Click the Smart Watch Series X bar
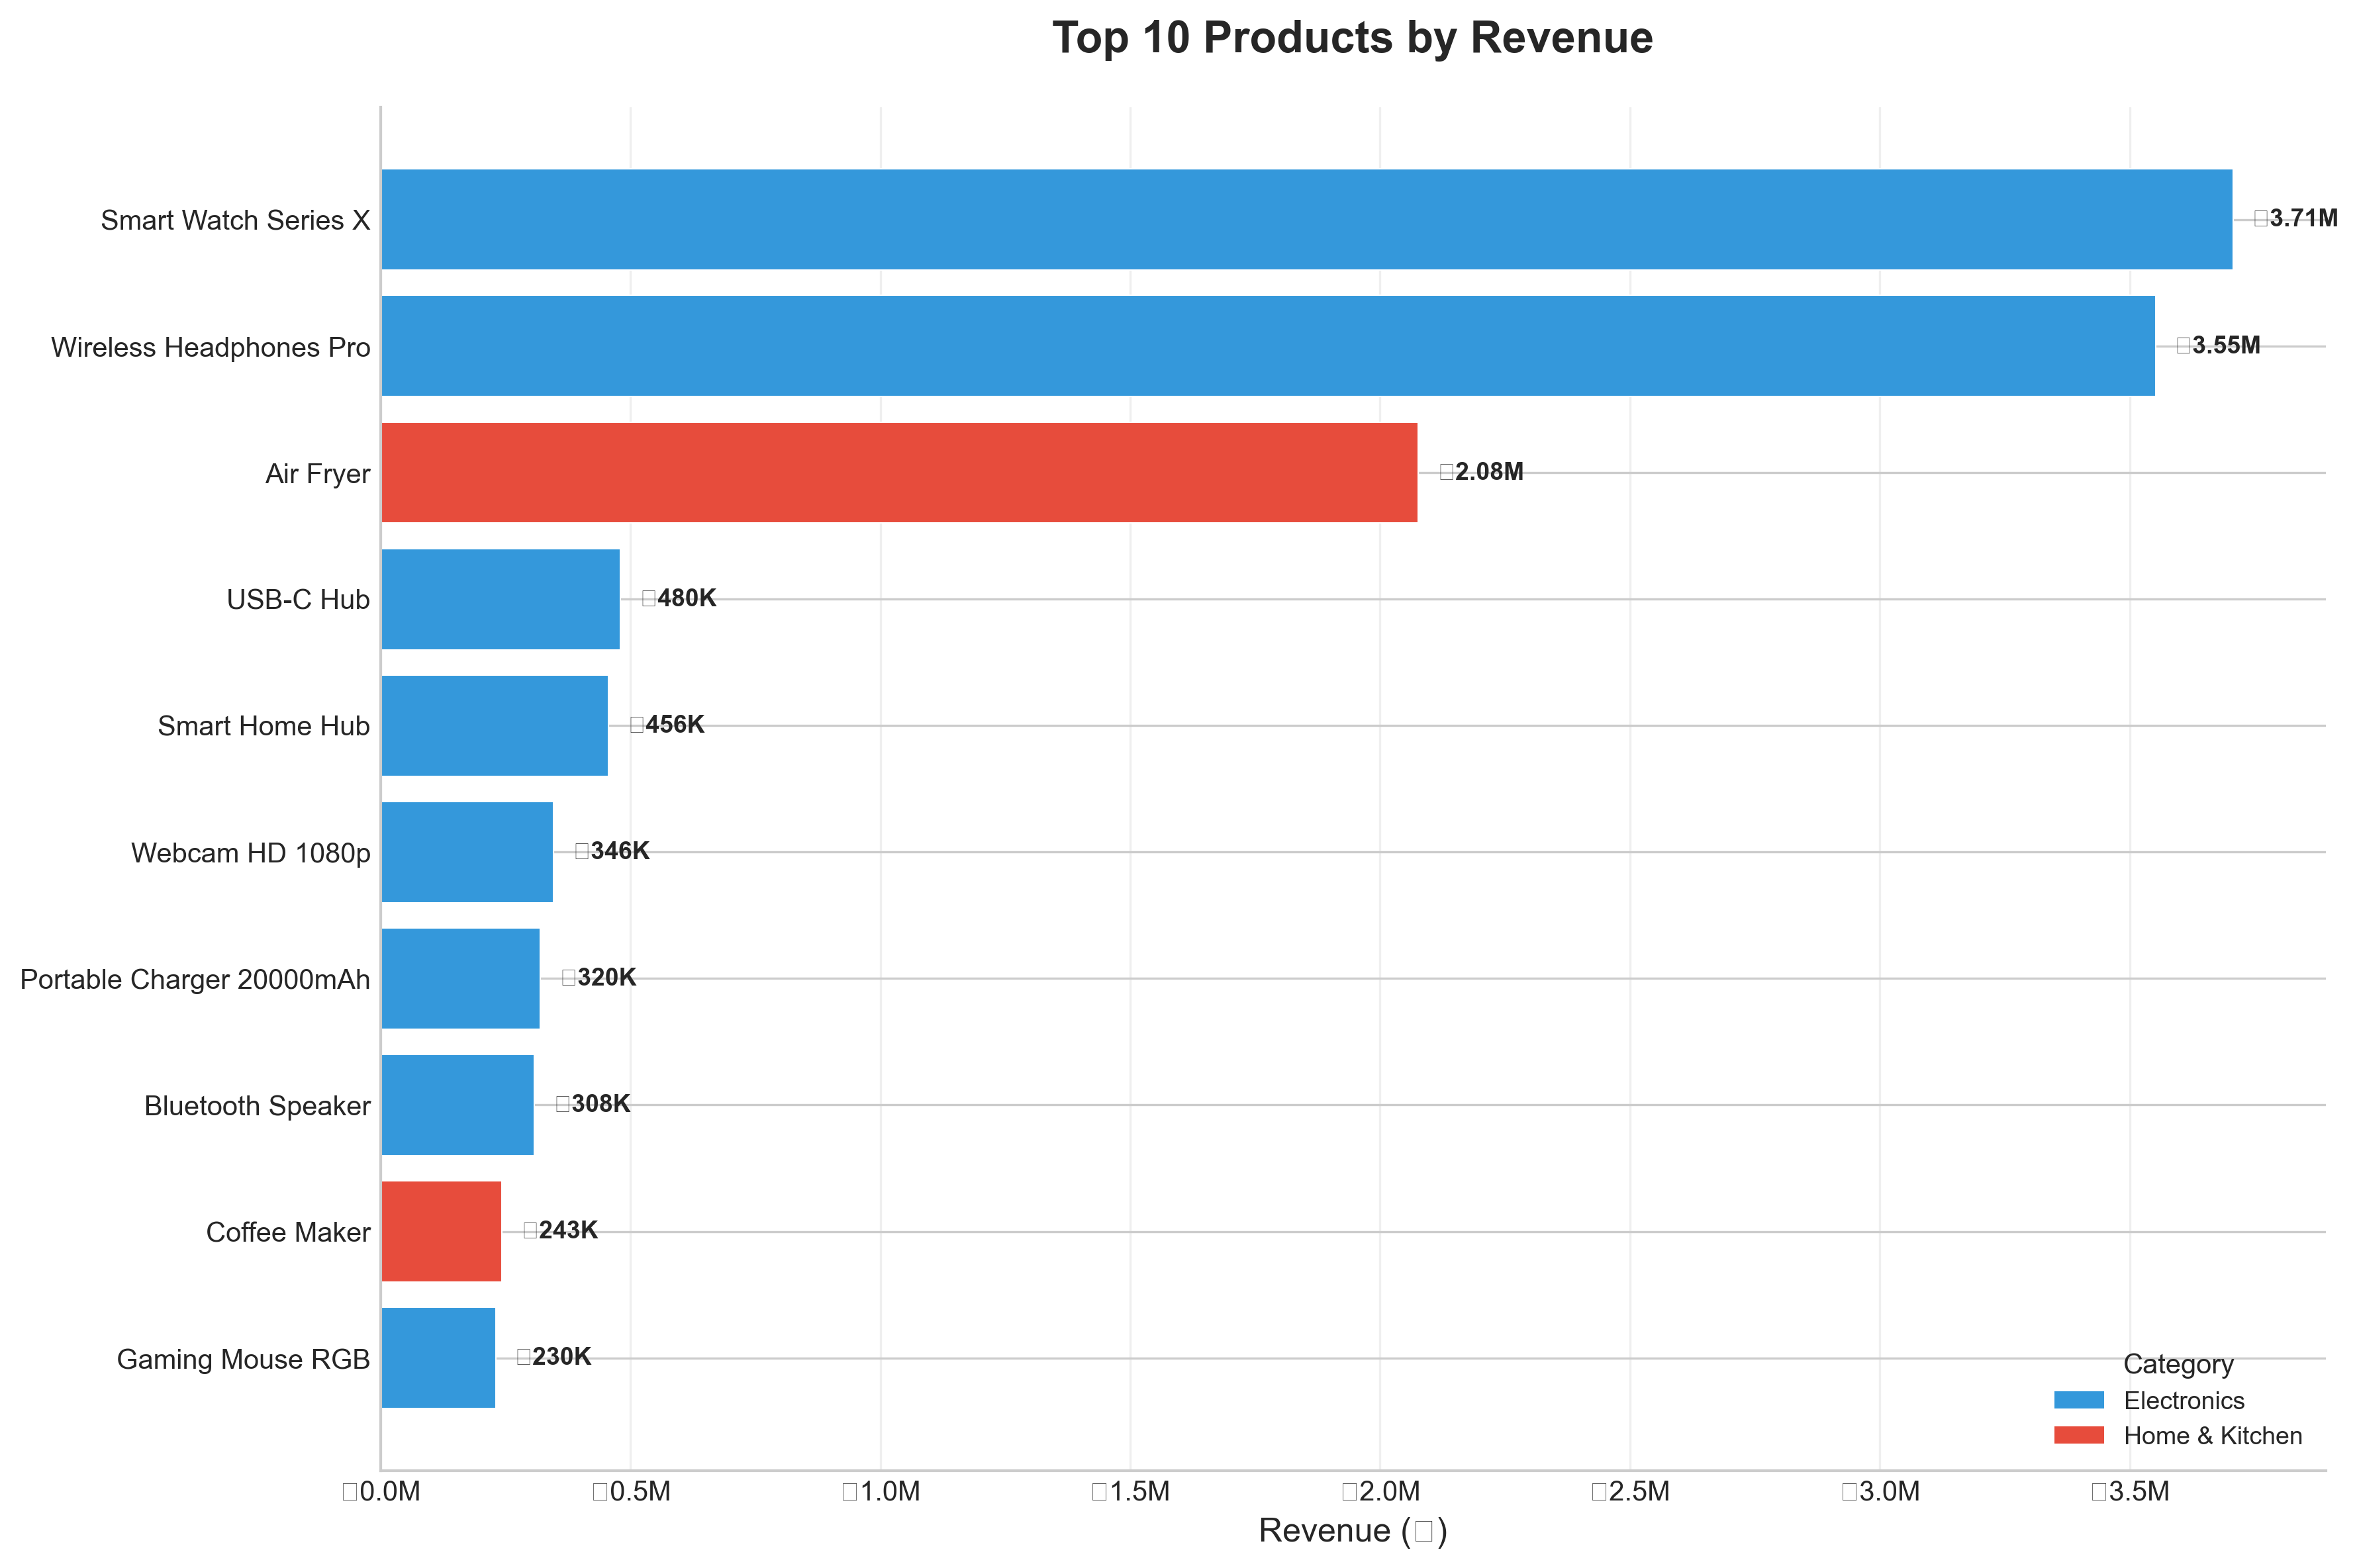This screenshot has height=1568, width=2359. (1305, 219)
